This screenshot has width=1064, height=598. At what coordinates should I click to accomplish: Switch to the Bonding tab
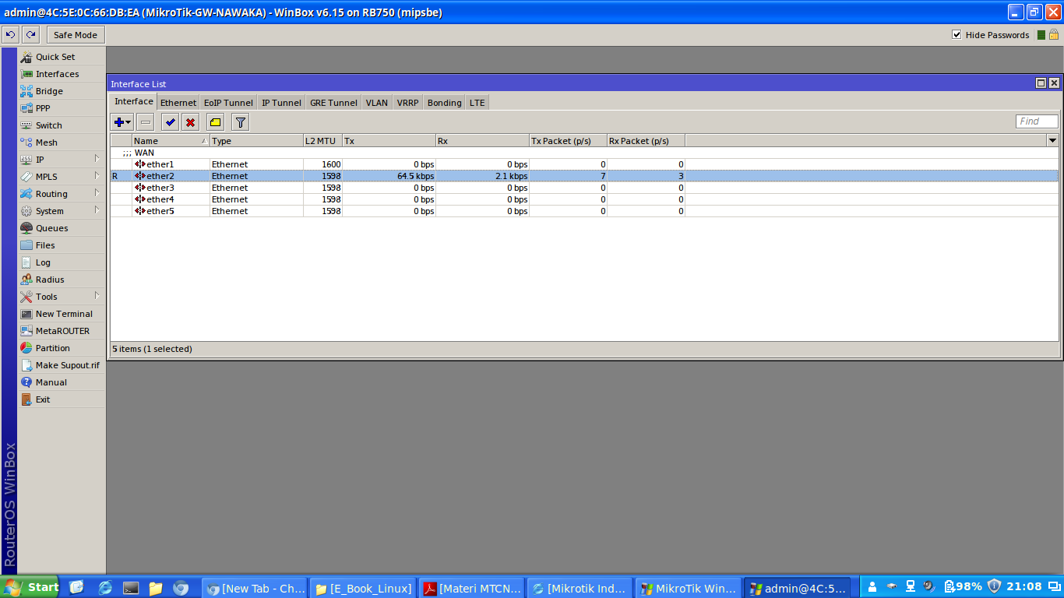pyautogui.click(x=445, y=103)
